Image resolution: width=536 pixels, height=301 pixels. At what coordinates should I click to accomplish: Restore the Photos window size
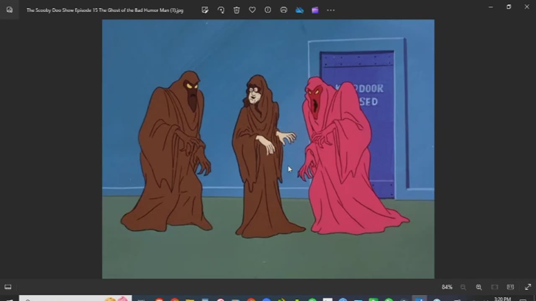pyautogui.click(x=509, y=7)
